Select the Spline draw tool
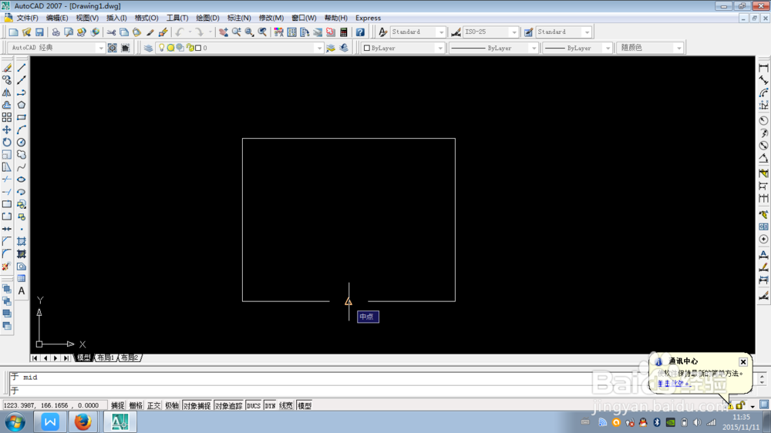The image size is (771, 433). click(22, 167)
